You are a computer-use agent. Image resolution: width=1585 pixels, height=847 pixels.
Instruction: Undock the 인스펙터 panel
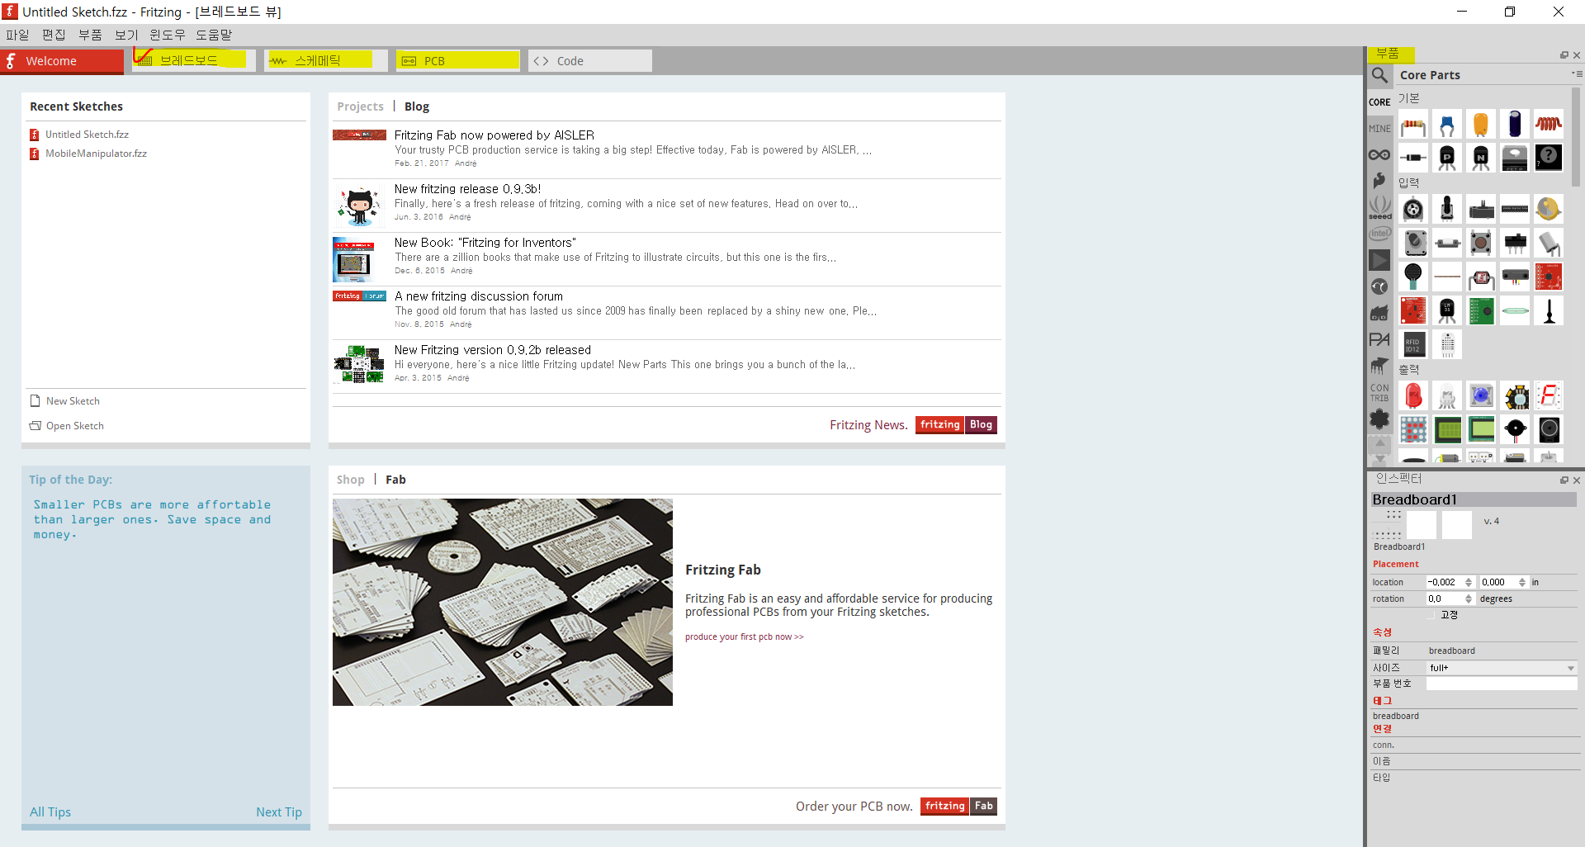[x=1564, y=480]
